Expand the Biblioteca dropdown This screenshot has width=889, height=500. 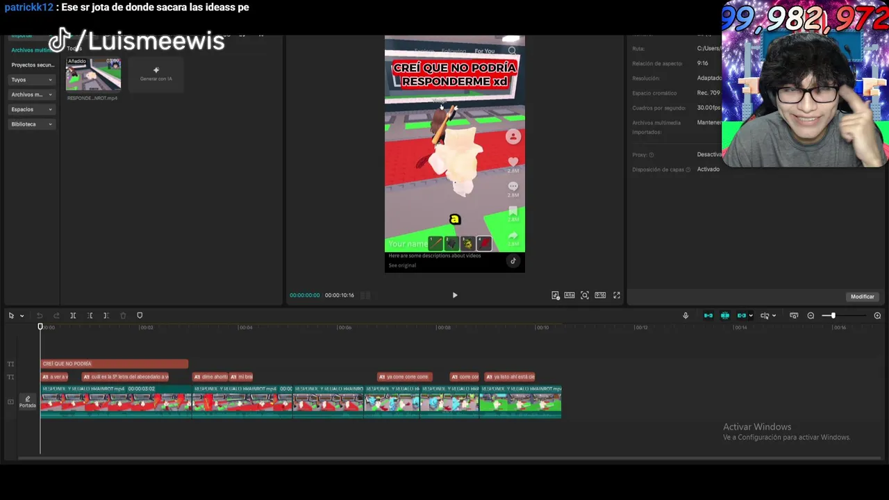[31, 124]
